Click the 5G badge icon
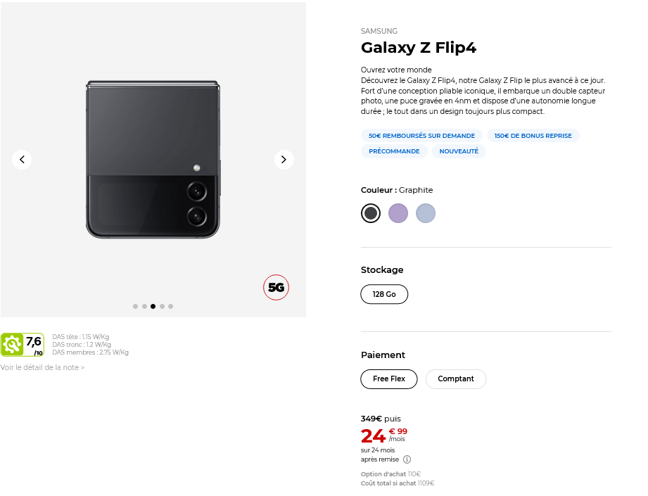Viewport: 648px width, 496px height. pos(276,287)
